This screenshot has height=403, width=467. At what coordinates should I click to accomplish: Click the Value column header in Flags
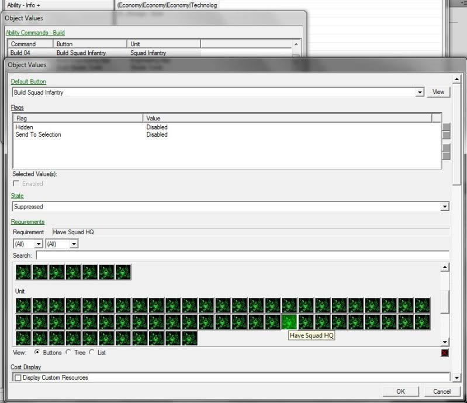click(287, 118)
